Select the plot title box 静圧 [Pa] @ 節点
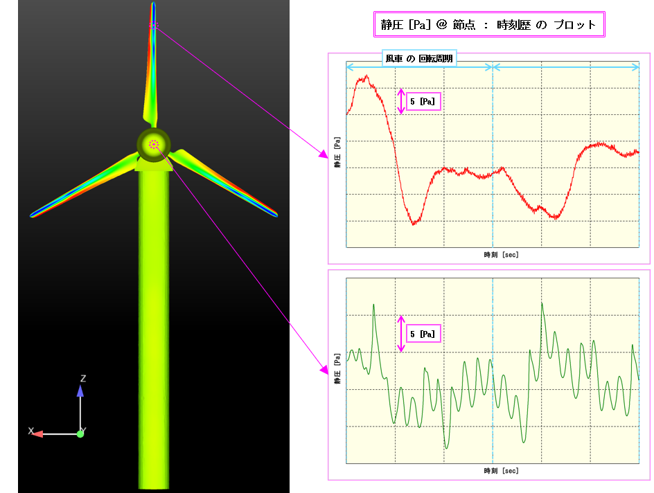Screen dimensions: 654x493 488,25
